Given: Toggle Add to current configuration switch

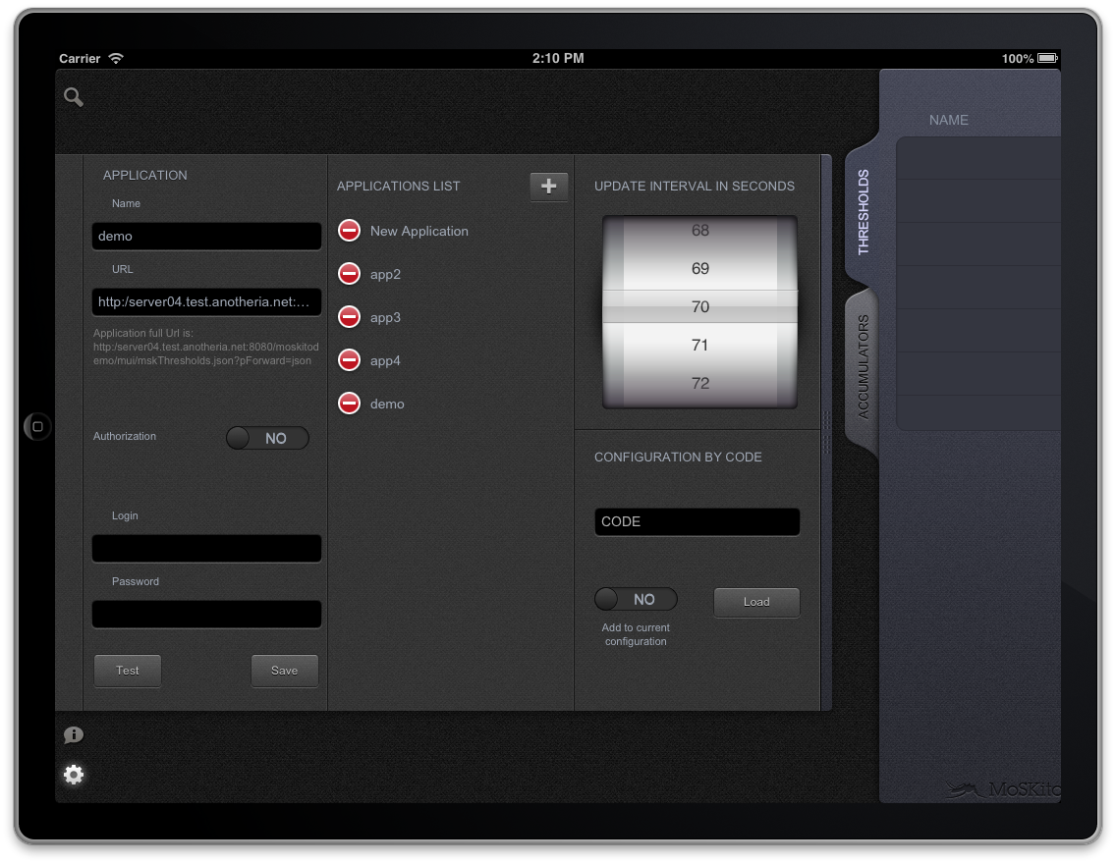Looking at the screenshot, I should (x=636, y=600).
